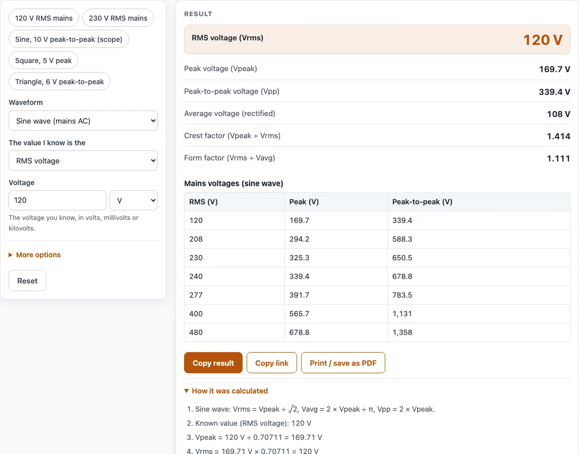579x454 pixels.
Task: Pick the Square, 5 V peak preset
Action: tap(43, 60)
